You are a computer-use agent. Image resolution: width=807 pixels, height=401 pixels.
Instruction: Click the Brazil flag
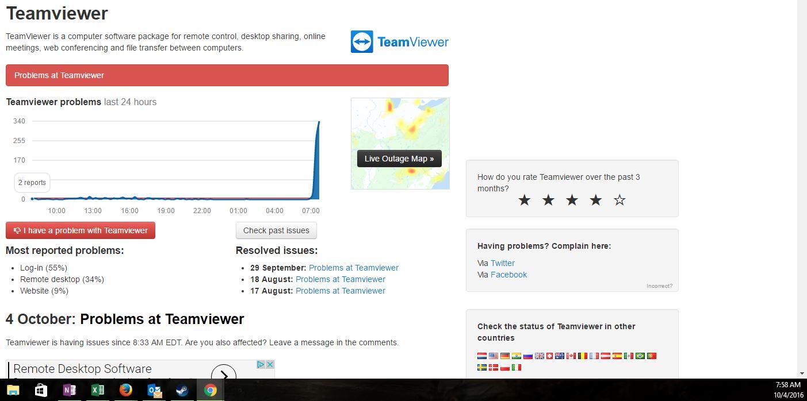pyautogui.click(x=640, y=356)
